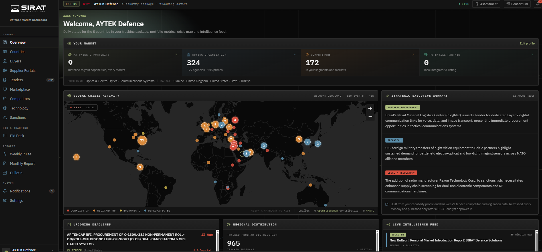
Task: Select the Tenders count badge 702
Action: click(x=50, y=80)
